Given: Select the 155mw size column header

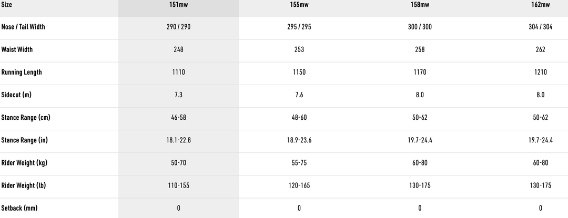Looking at the screenshot, I should pos(299,5).
